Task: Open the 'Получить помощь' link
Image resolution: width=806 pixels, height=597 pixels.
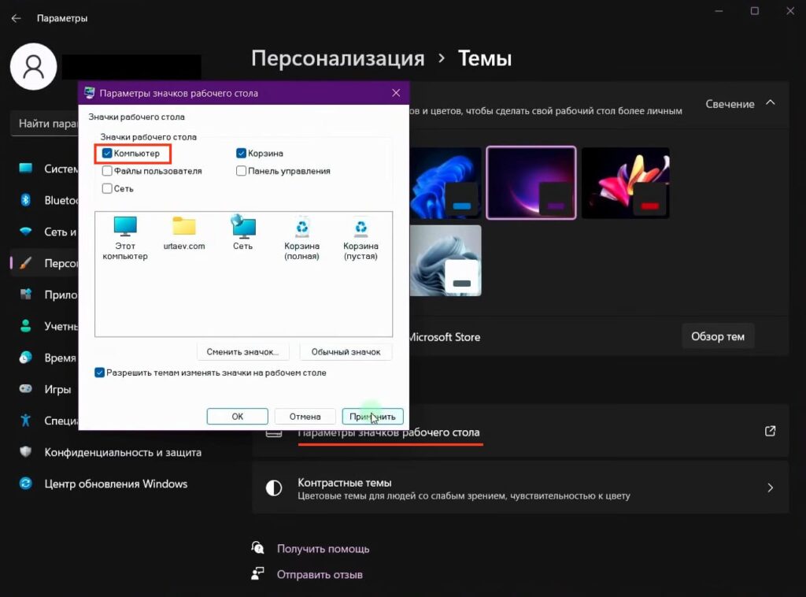Action: pos(323,549)
